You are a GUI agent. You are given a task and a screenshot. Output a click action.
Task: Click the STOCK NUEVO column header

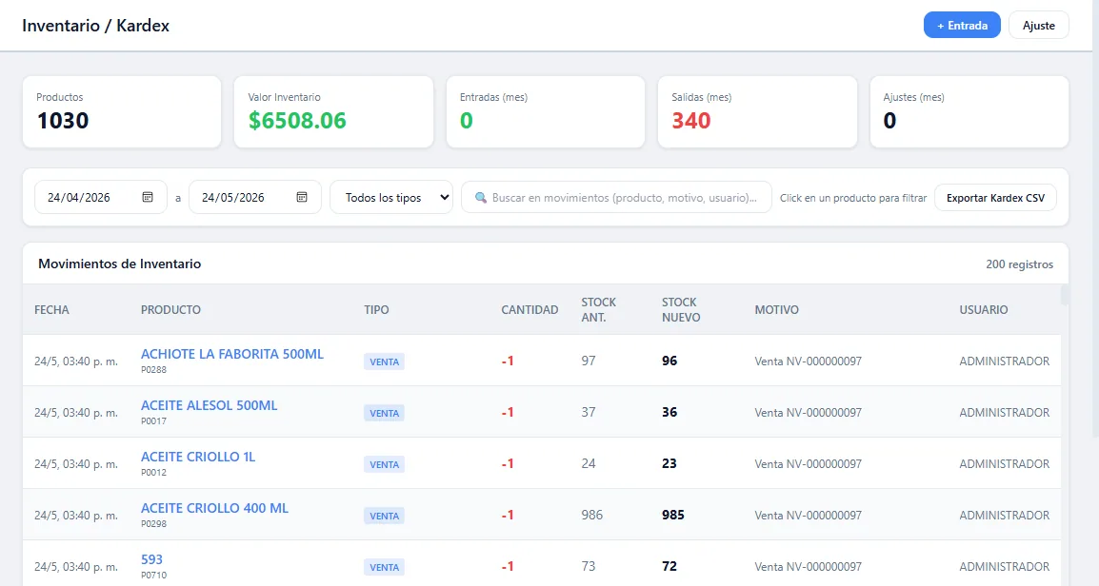[x=681, y=309]
